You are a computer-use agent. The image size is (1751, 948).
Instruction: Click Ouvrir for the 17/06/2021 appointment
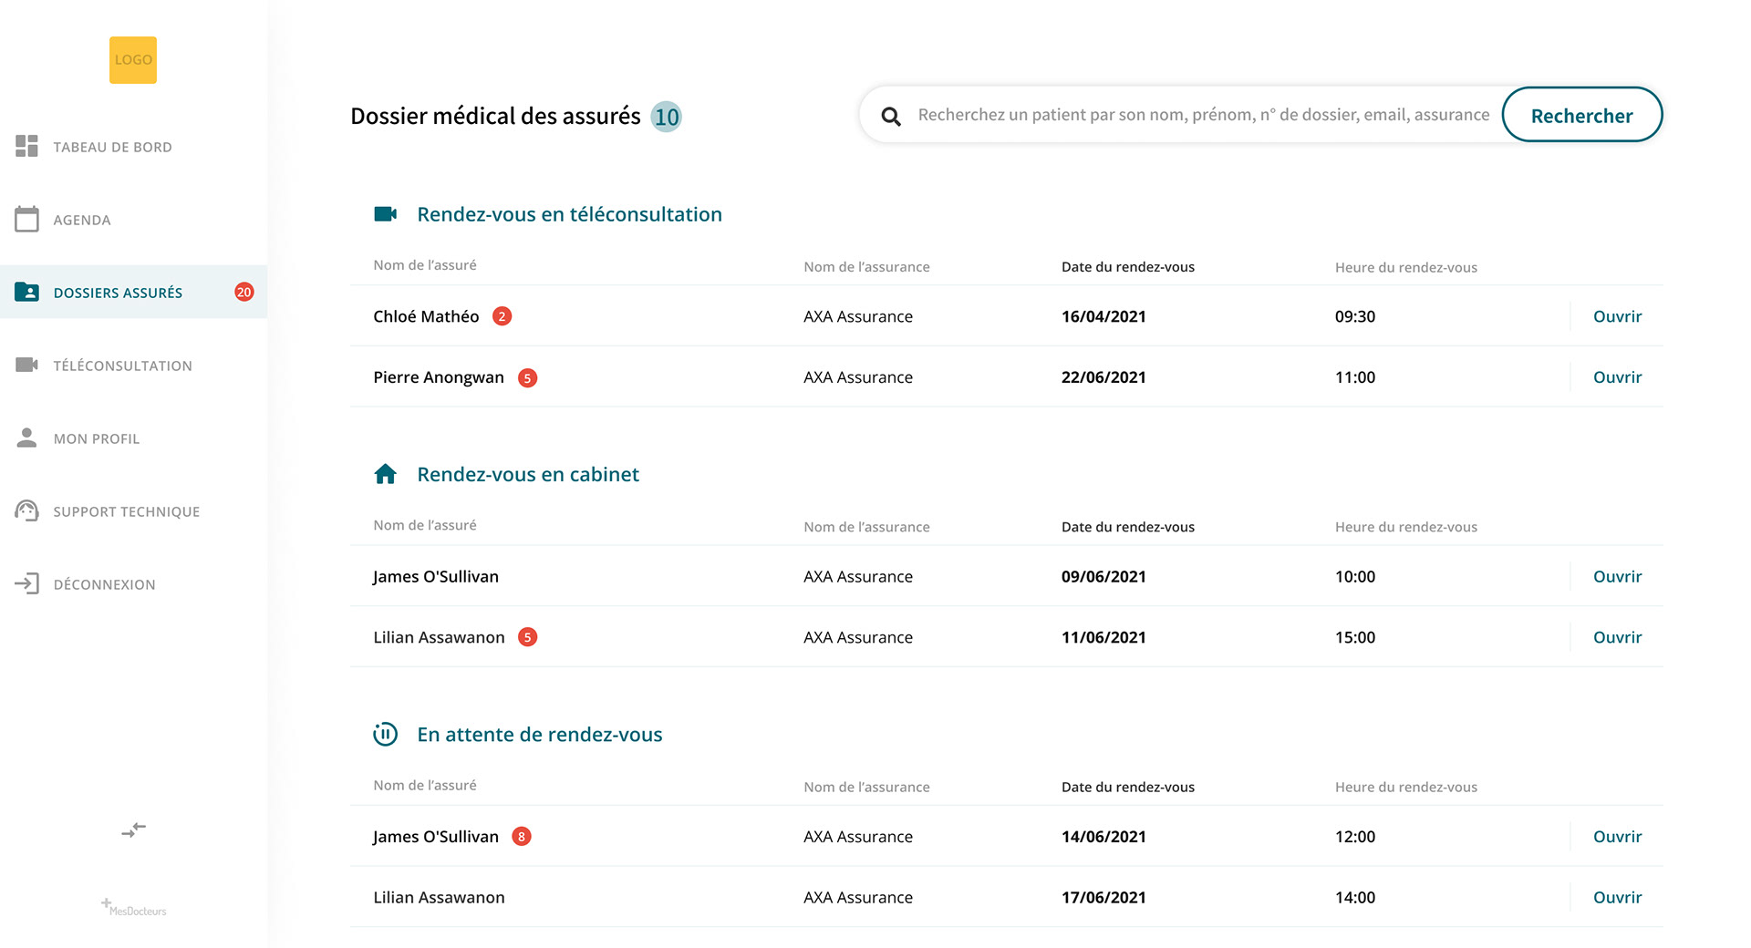[1617, 897]
